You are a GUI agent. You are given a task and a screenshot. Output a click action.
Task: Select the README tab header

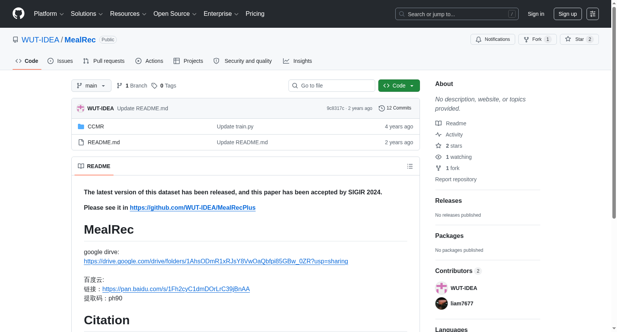pyautogui.click(x=94, y=166)
